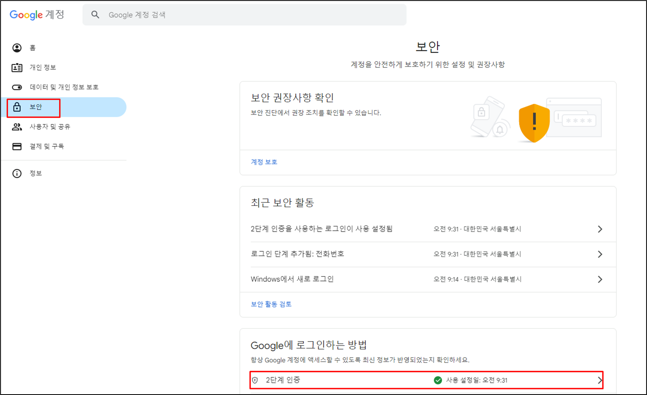The width and height of the screenshot is (647, 395).
Task: Click the Google 계정 logo
Action: (x=37, y=15)
